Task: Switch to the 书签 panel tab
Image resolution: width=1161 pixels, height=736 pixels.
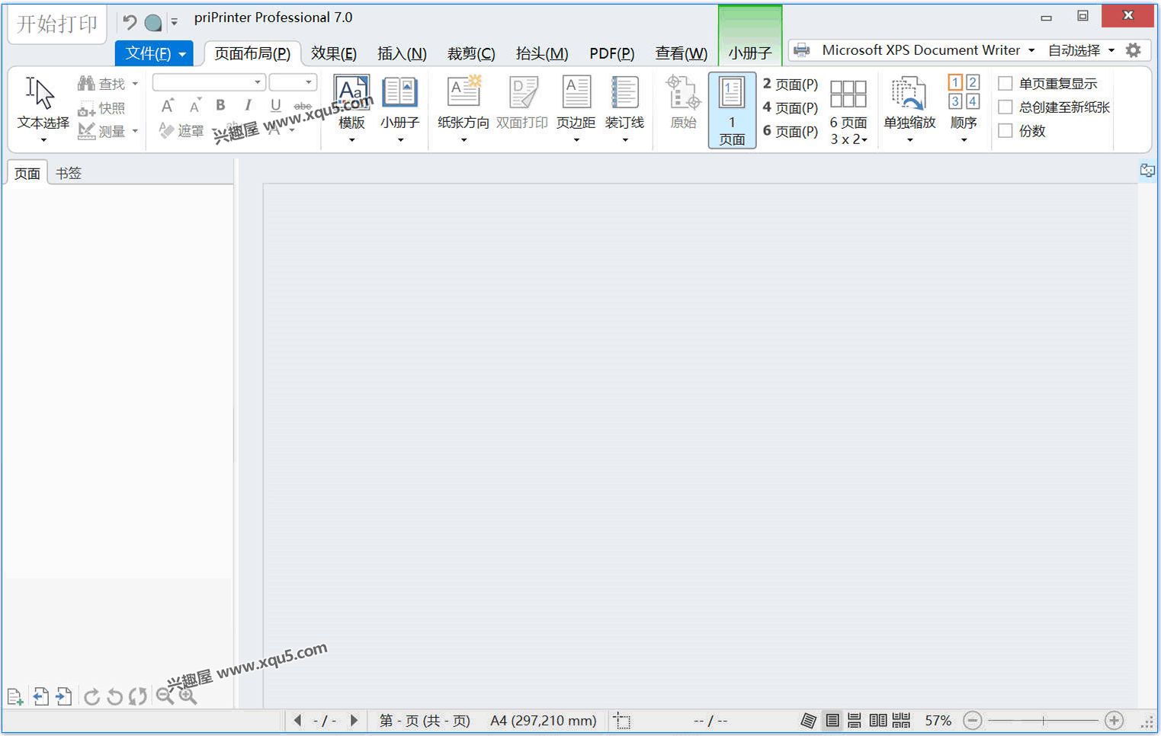Action: click(x=69, y=173)
